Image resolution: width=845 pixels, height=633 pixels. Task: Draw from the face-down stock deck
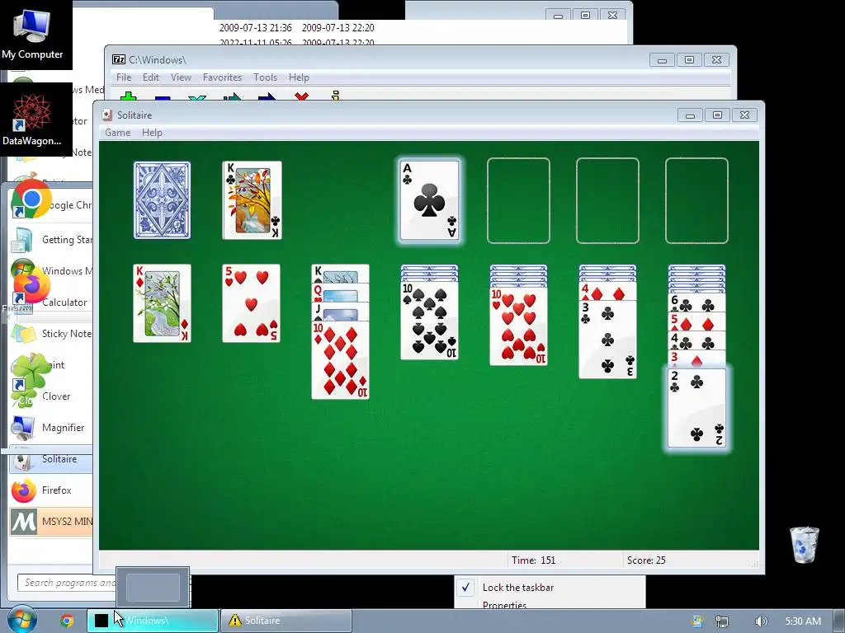(x=162, y=200)
